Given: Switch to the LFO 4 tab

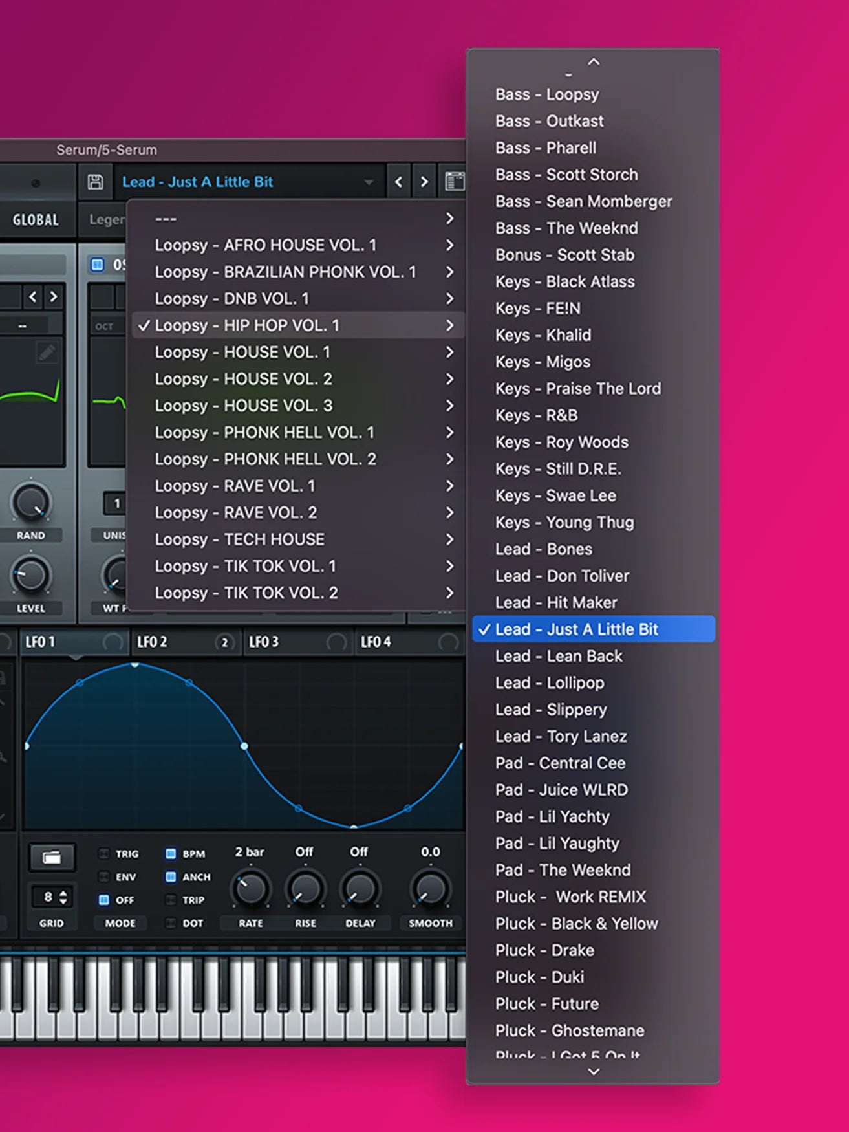Looking at the screenshot, I should click(x=410, y=642).
